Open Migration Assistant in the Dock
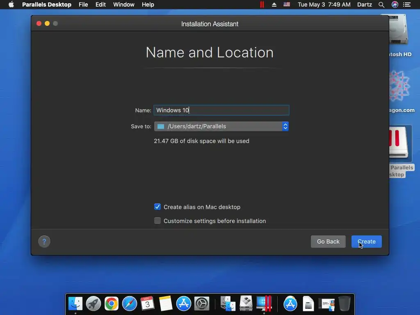The width and height of the screenshot is (420, 315). click(x=228, y=304)
